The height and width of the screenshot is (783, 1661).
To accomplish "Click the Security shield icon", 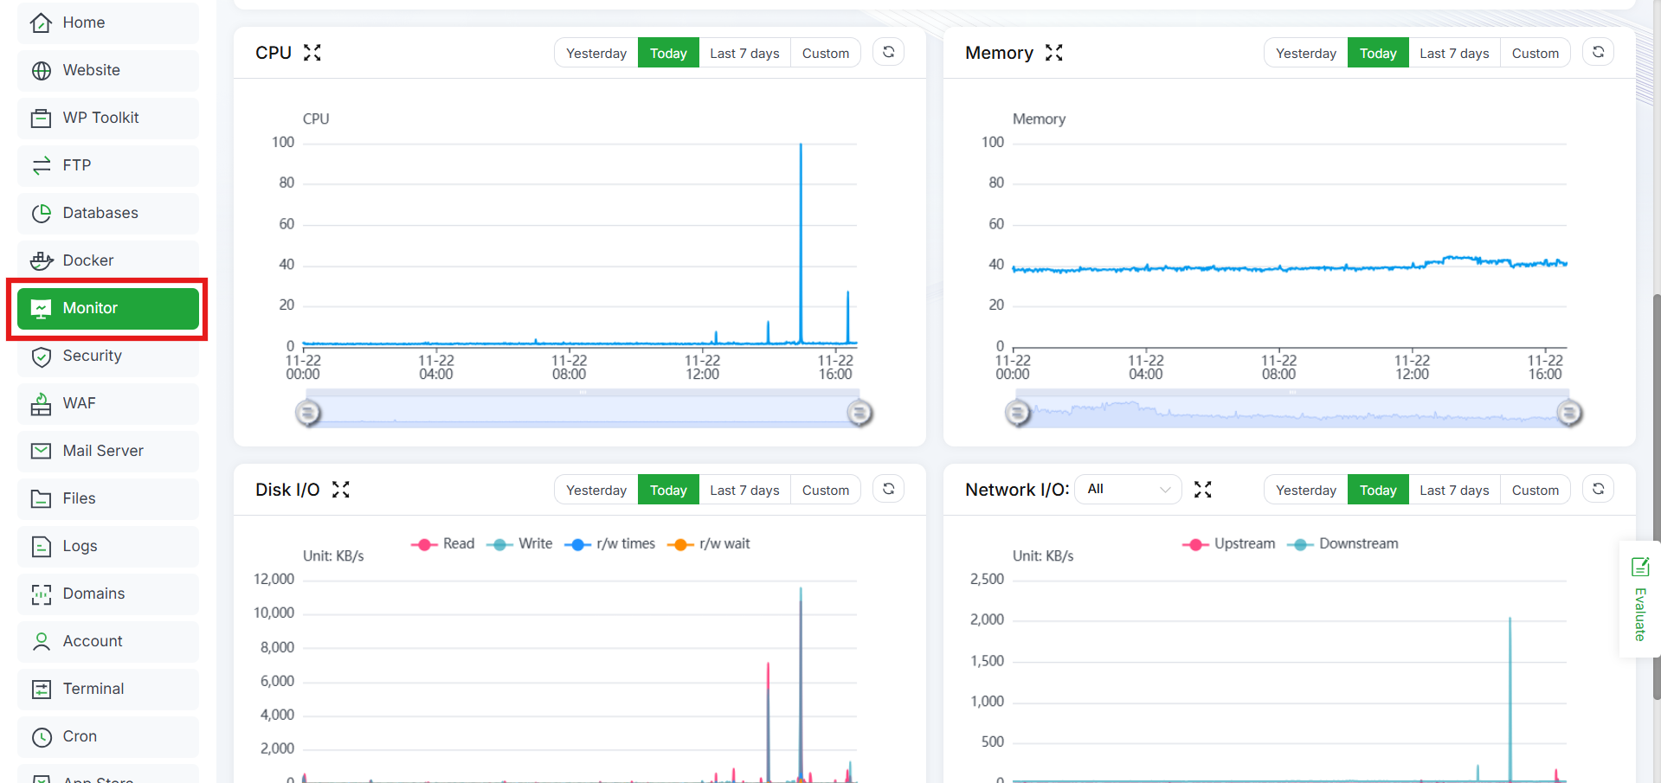I will click(x=42, y=356).
